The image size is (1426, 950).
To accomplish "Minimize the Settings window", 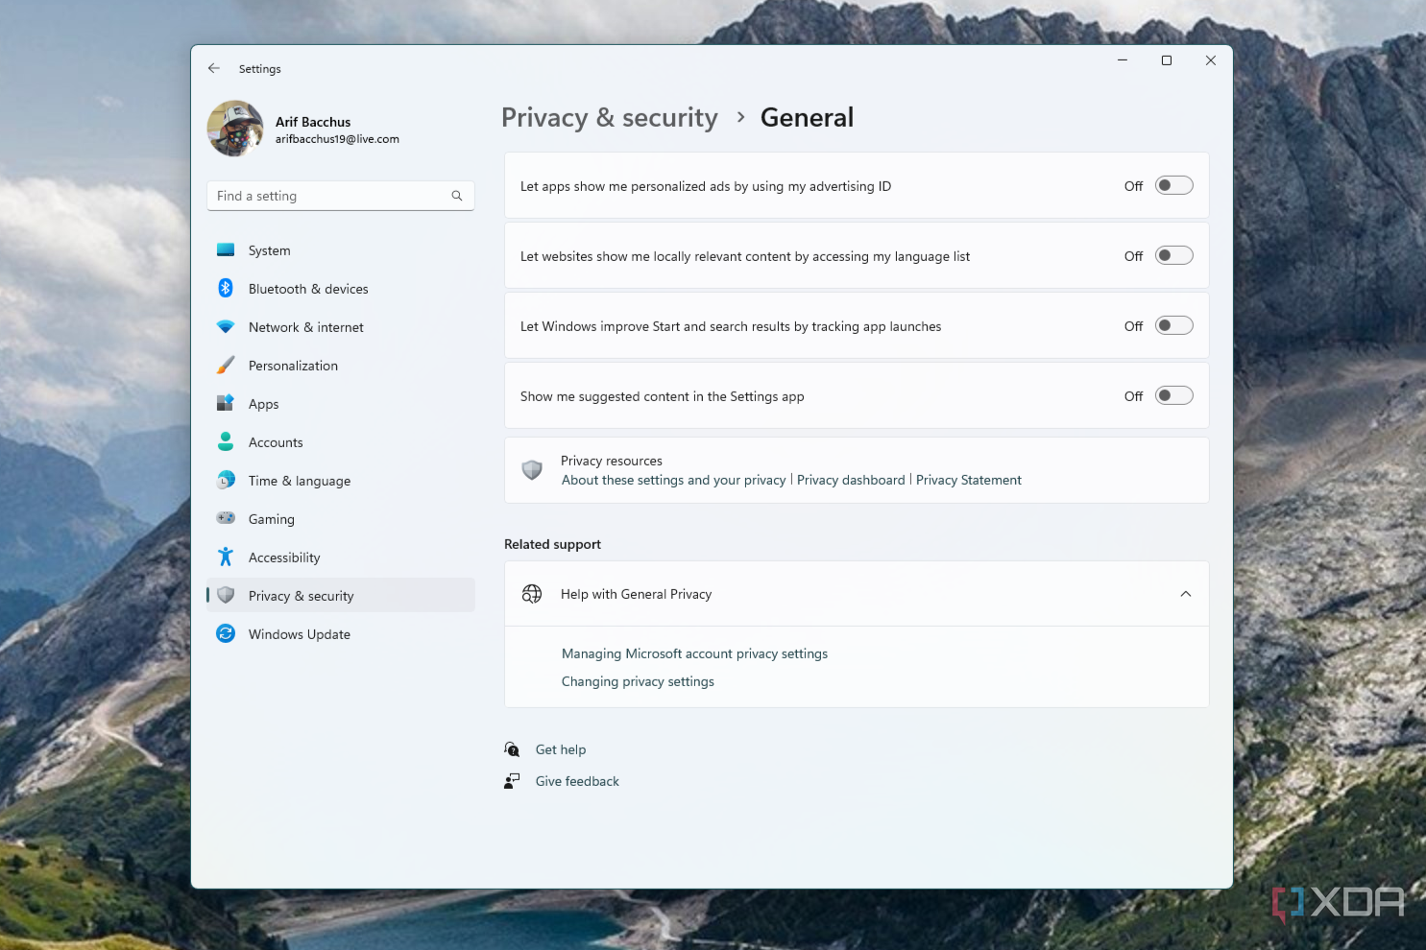I will [x=1122, y=60].
